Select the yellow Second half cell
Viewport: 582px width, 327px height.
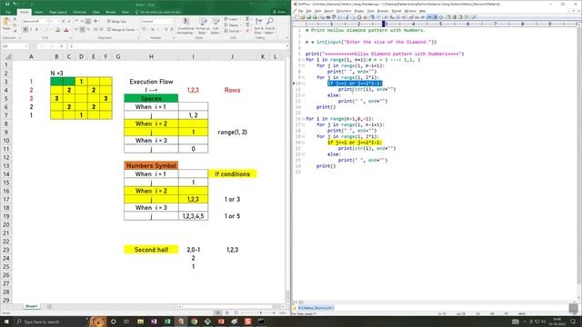click(x=151, y=250)
